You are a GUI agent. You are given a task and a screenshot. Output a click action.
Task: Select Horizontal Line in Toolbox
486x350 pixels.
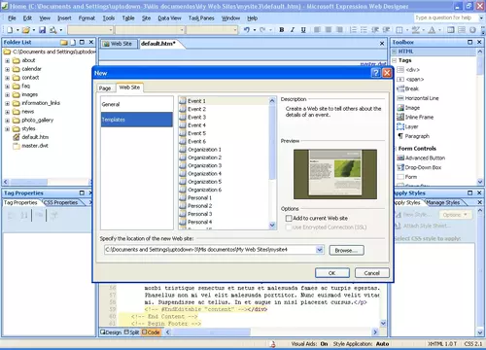coord(418,98)
